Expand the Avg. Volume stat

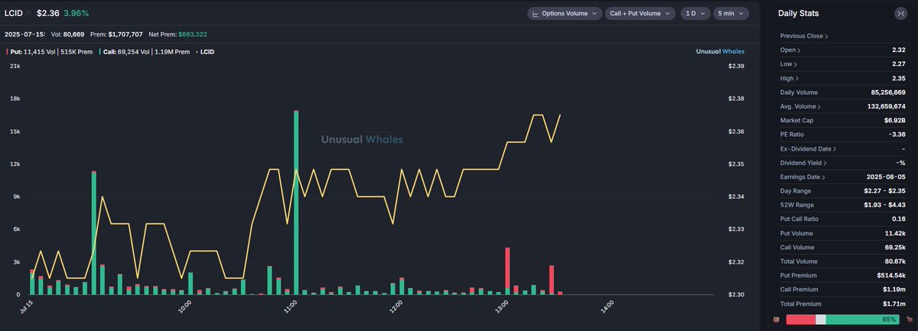click(x=801, y=106)
